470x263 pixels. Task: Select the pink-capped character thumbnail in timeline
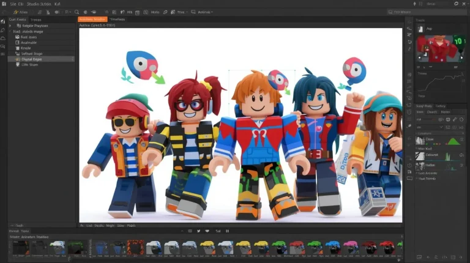coord(351,248)
